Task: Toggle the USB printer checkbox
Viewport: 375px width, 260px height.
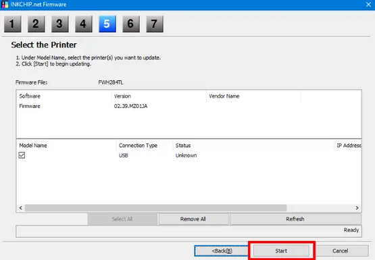Action: coord(22,155)
